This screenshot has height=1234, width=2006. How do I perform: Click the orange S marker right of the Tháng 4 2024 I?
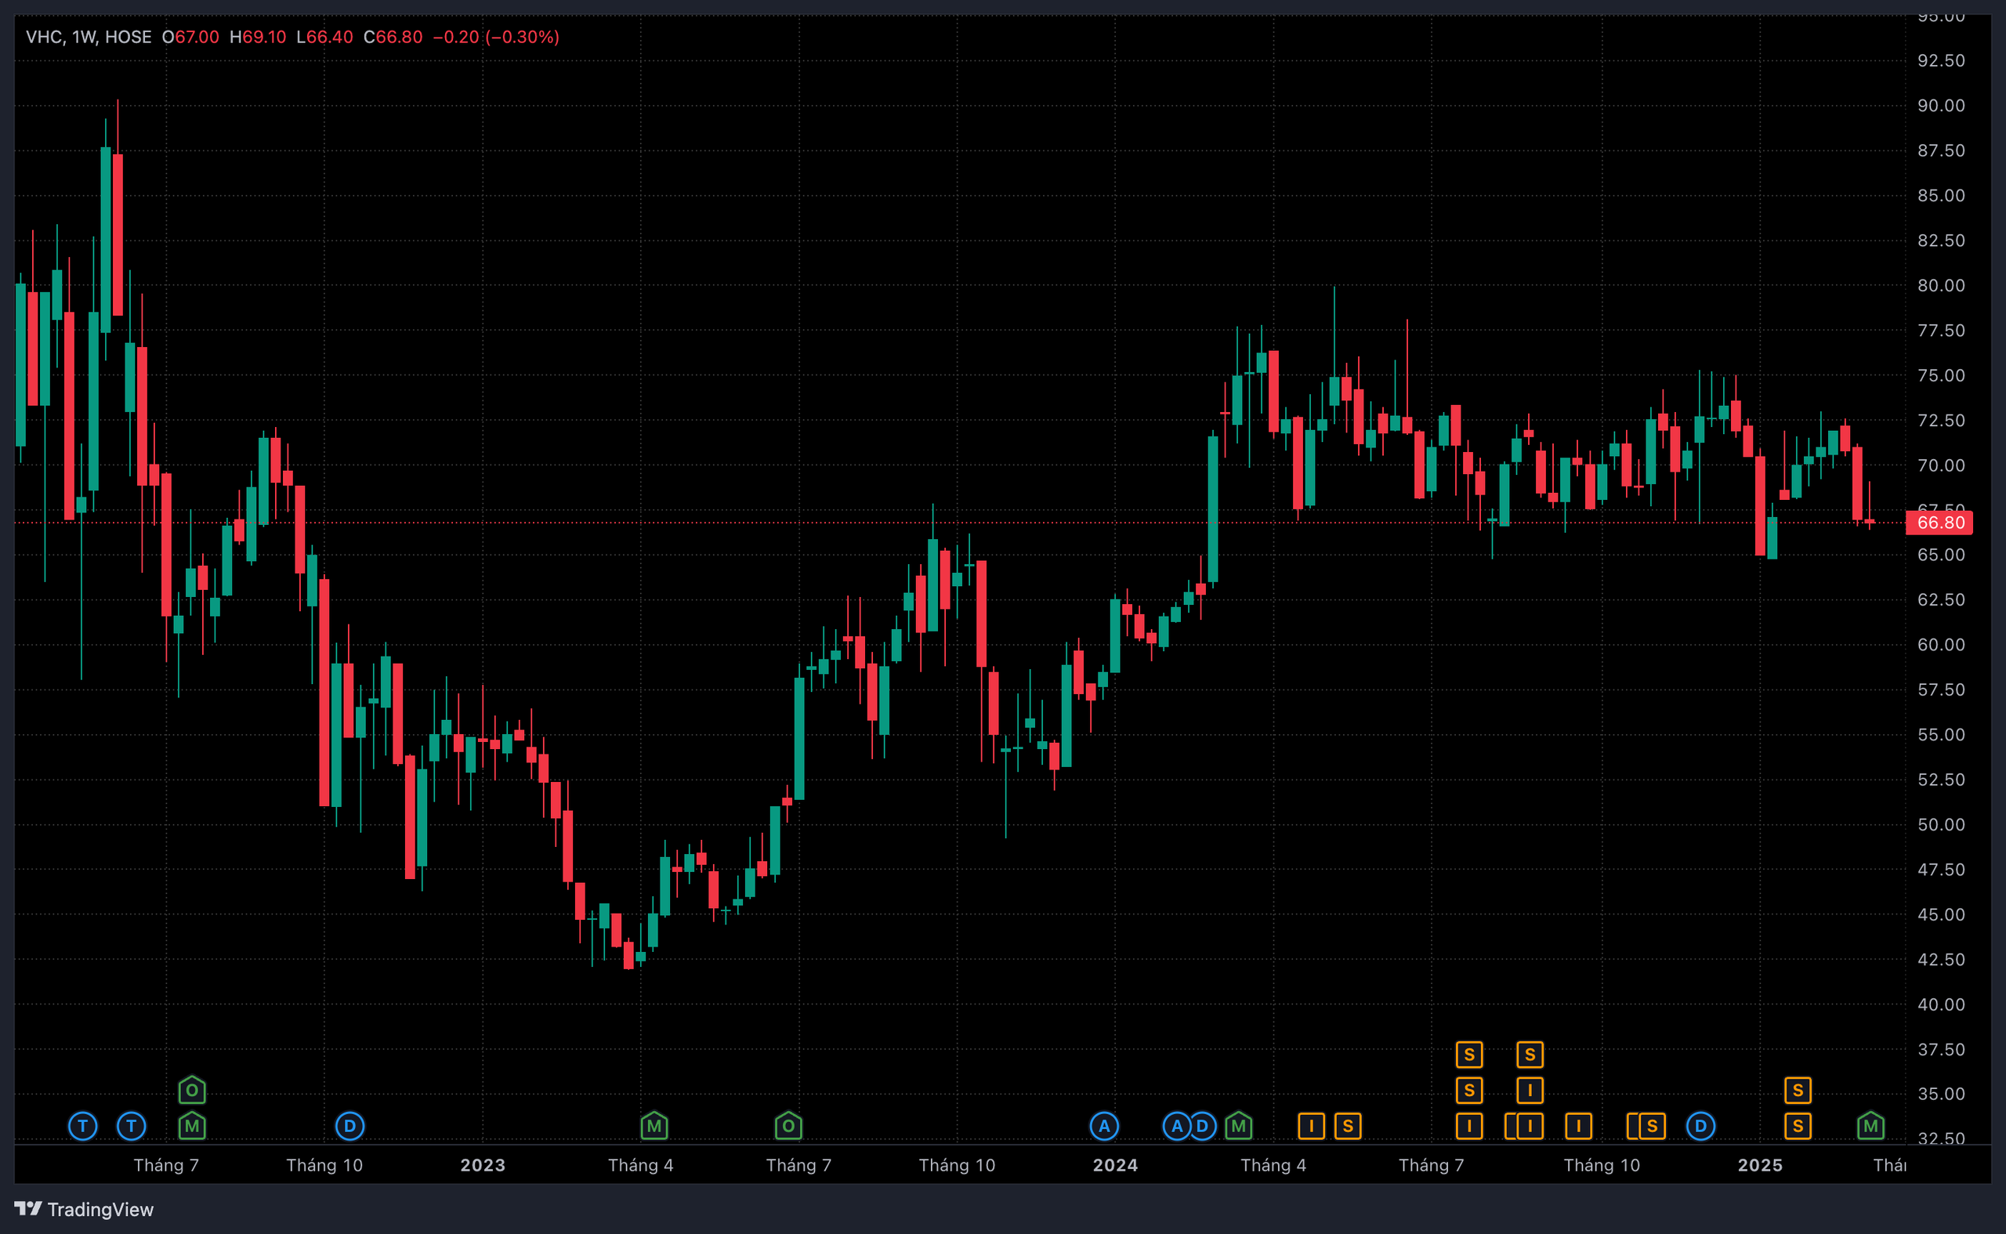click(x=1349, y=1127)
